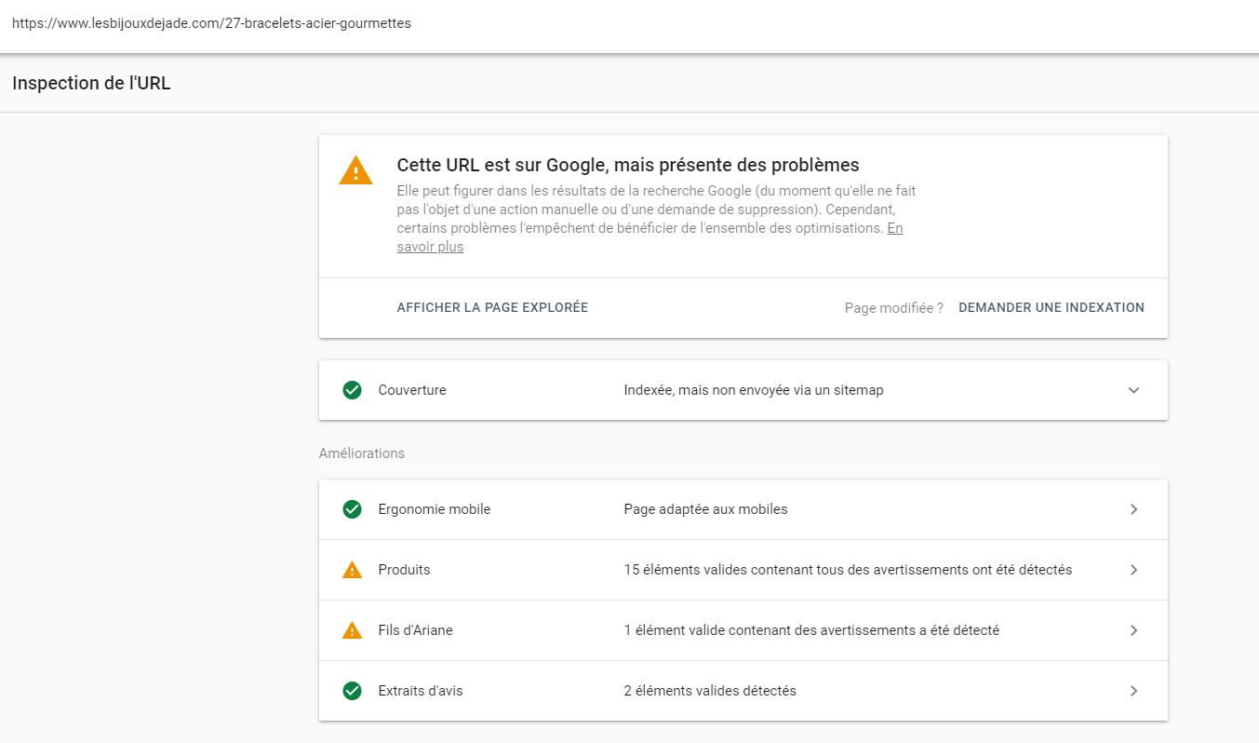Click "Indexée, mais non envoyée via un sitemap" status

(x=753, y=390)
